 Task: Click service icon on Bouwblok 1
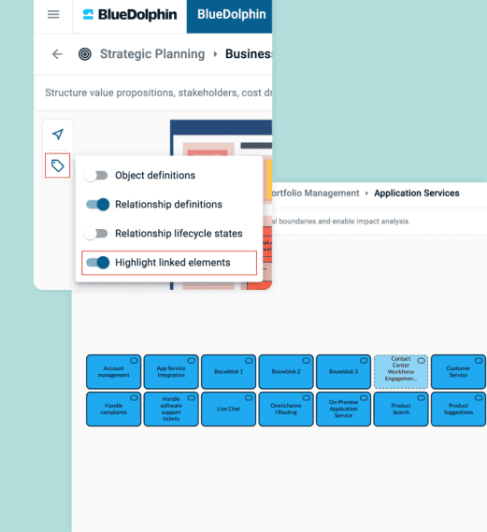pos(249,361)
